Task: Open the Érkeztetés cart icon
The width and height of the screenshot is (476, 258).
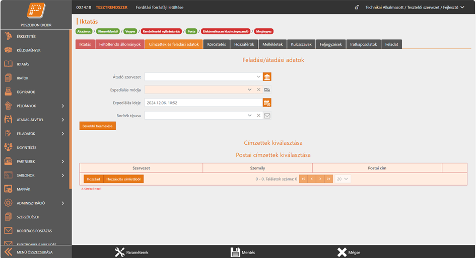Action: tap(8, 36)
